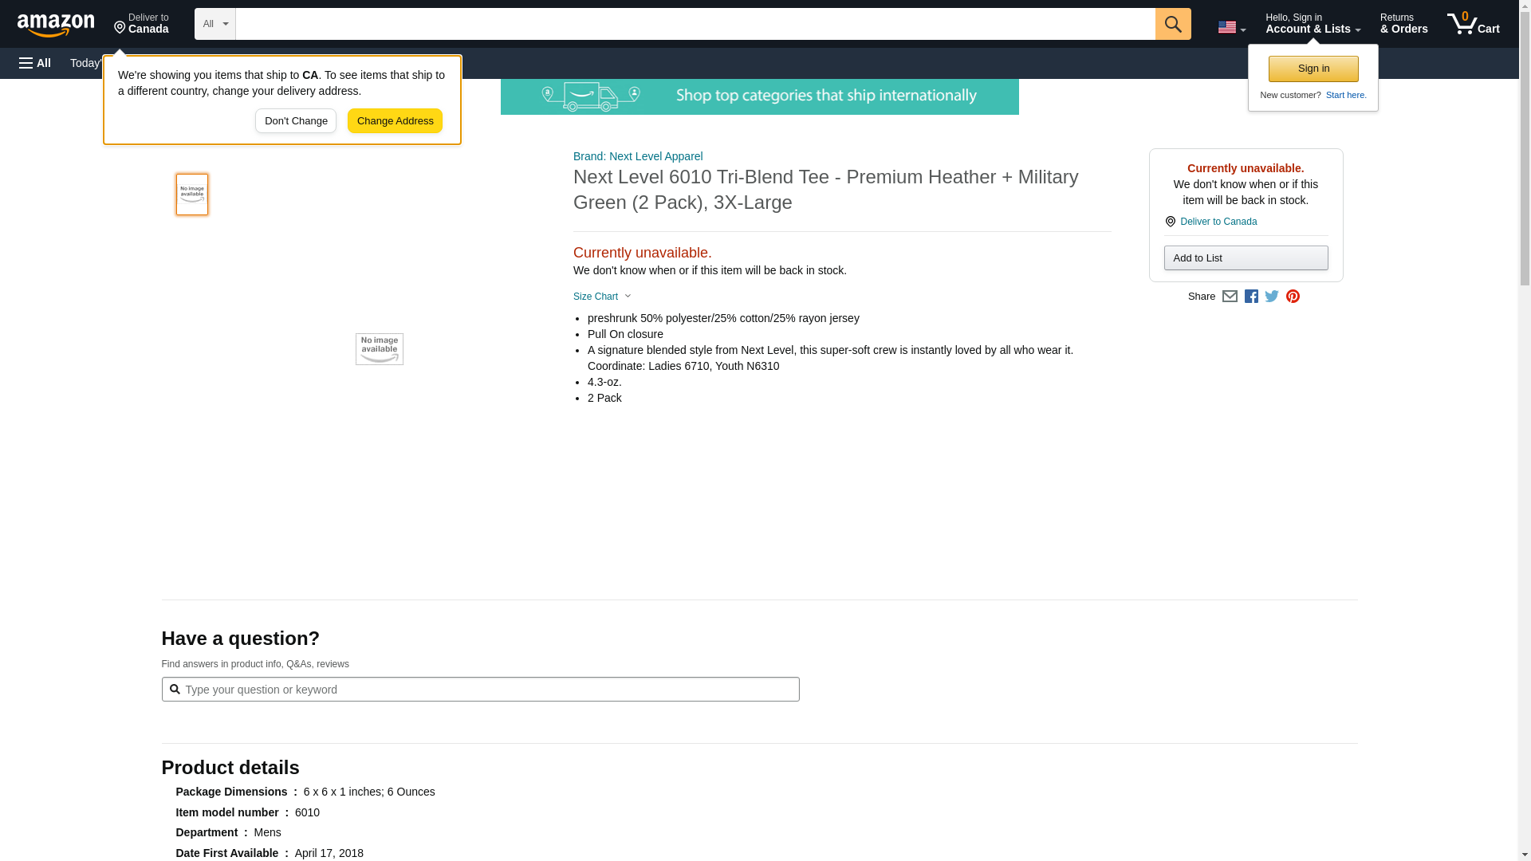Open the All hamburger menu
The height and width of the screenshot is (861, 1531).
(35, 63)
